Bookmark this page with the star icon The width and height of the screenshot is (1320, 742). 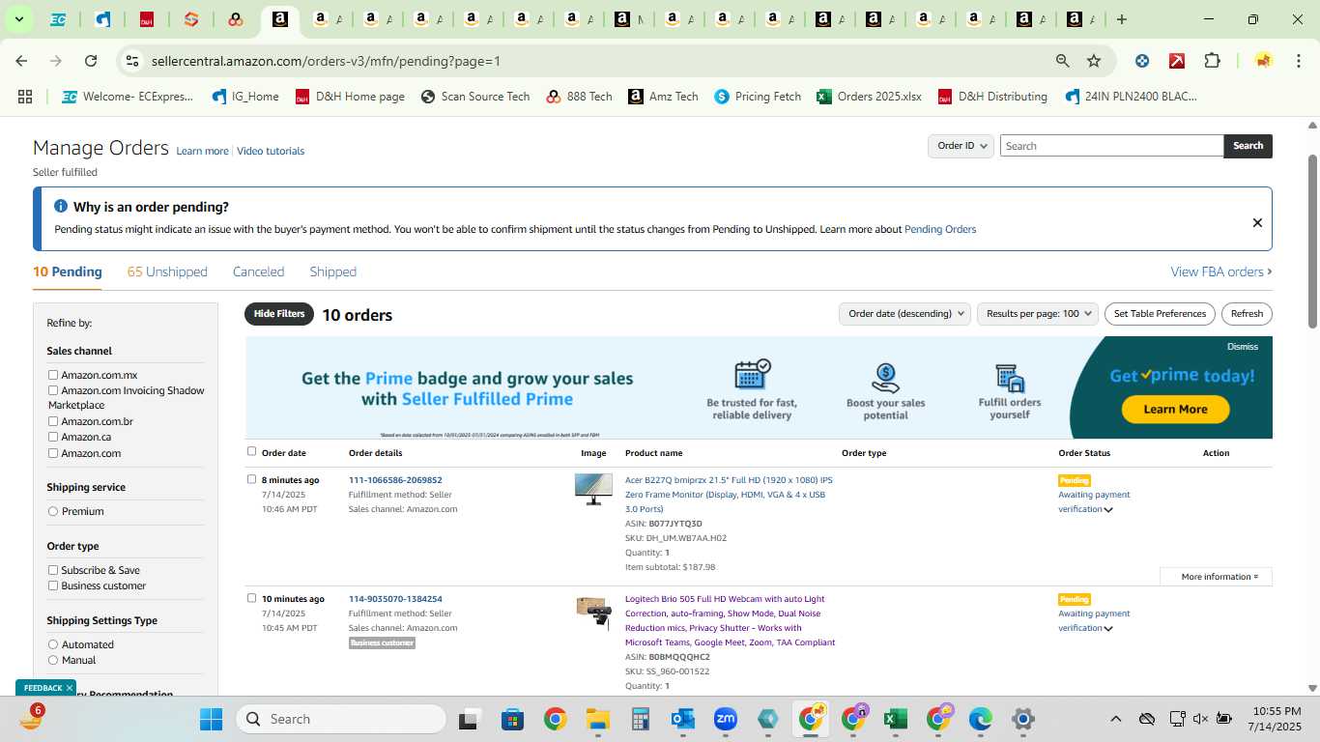tap(1094, 61)
